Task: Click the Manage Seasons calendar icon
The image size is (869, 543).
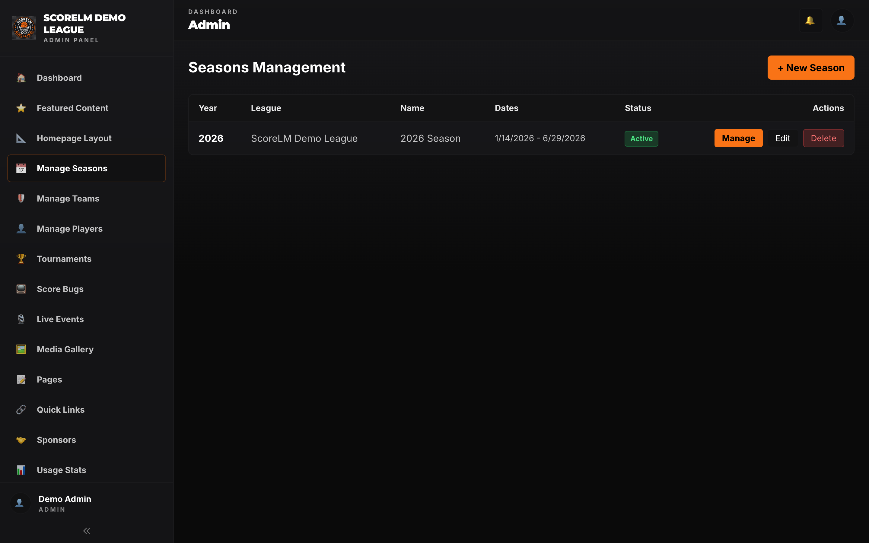Action: pyautogui.click(x=21, y=168)
